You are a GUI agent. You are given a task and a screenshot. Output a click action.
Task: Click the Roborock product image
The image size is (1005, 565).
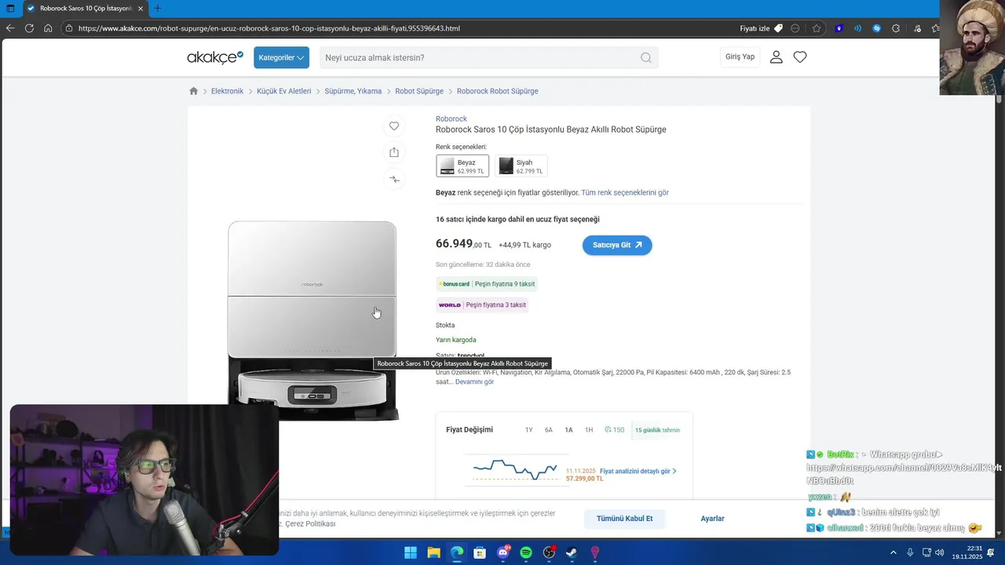(x=312, y=320)
